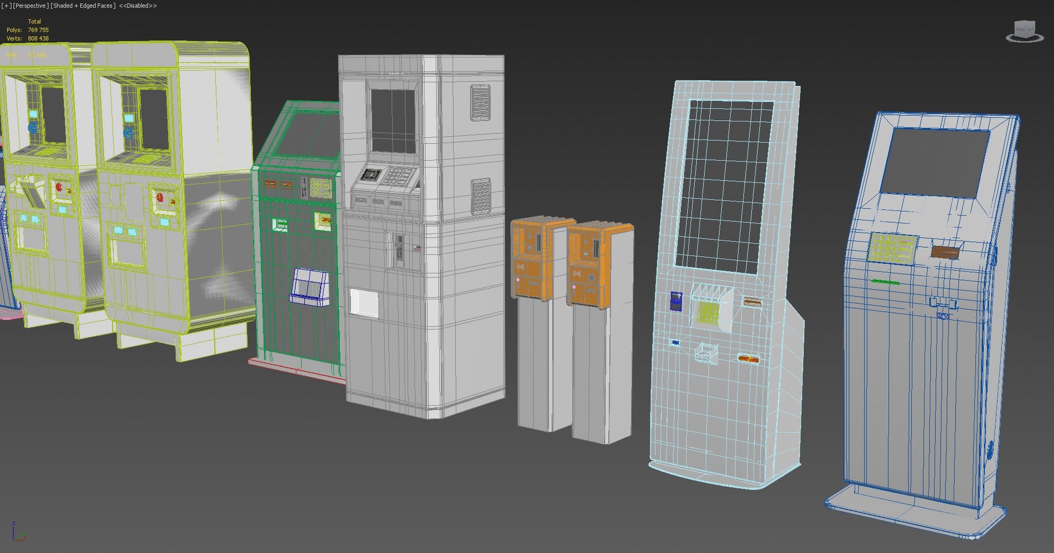Click the brown card slot on the dark blue kiosk
Image resolution: width=1054 pixels, height=553 pixels.
(945, 252)
